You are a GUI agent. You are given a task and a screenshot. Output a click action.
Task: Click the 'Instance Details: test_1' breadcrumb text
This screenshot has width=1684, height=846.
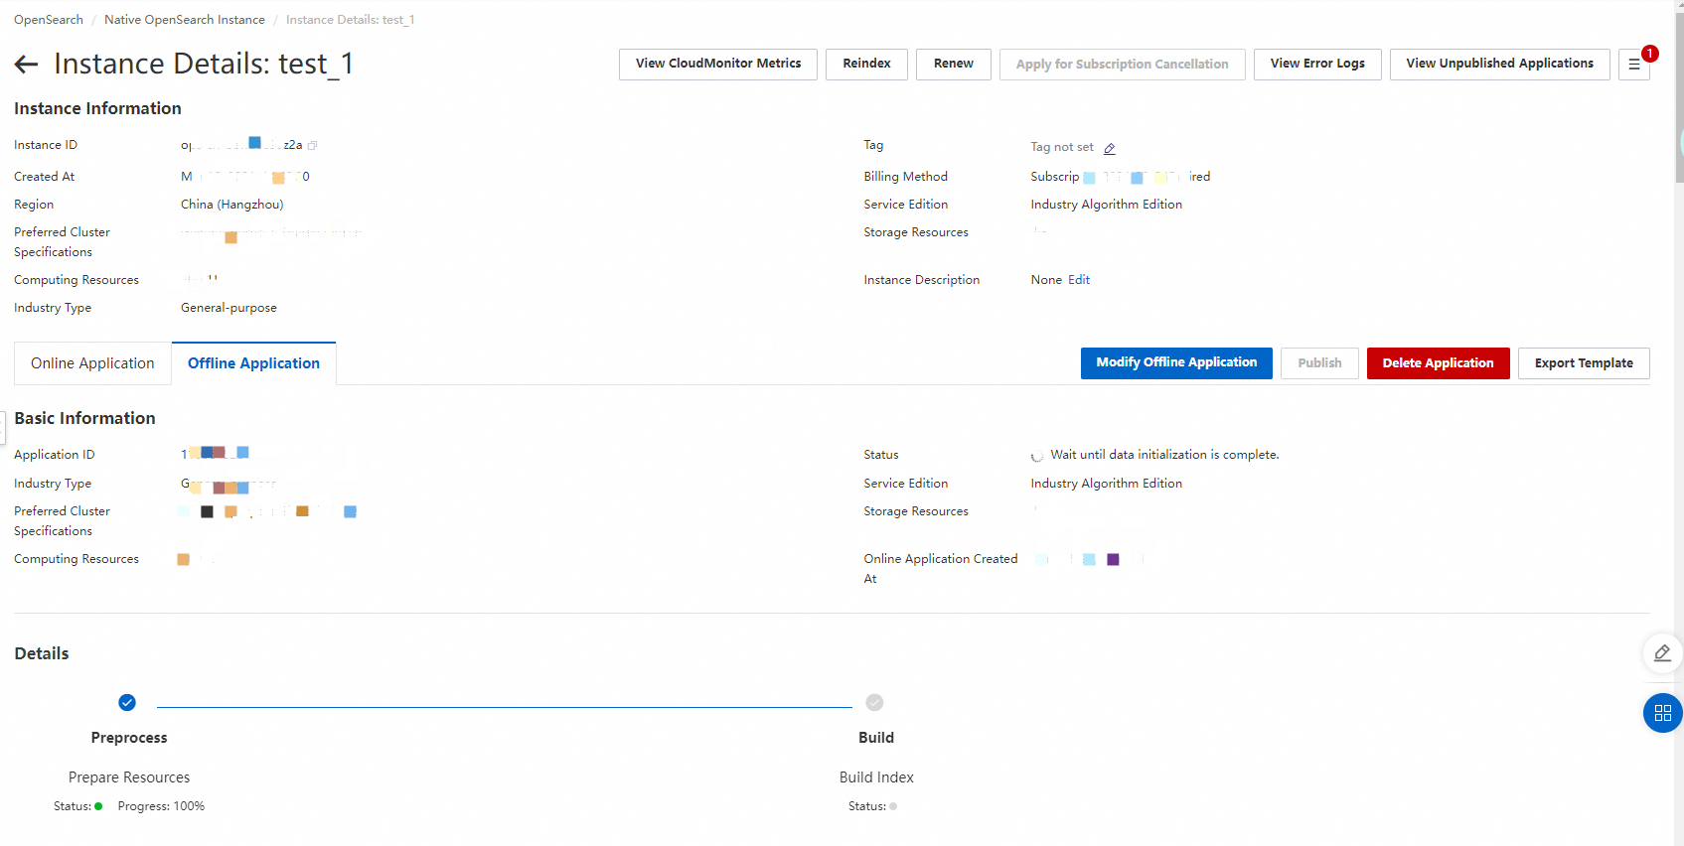pos(351,20)
